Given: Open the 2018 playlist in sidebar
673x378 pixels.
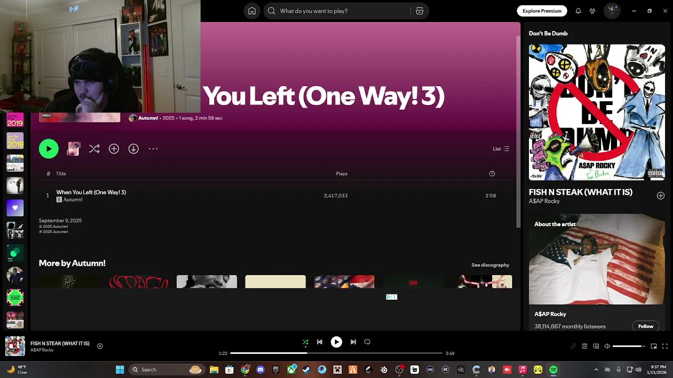Looking at the screenshot, I should (x=15, y=141).
